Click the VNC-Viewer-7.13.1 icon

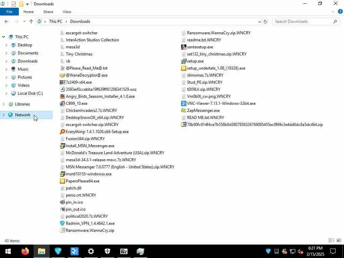(x=184, y=103)
